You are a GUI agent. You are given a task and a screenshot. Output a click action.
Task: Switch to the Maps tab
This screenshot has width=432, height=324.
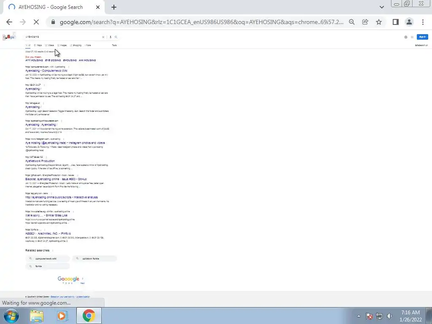(x=38, y=45)
